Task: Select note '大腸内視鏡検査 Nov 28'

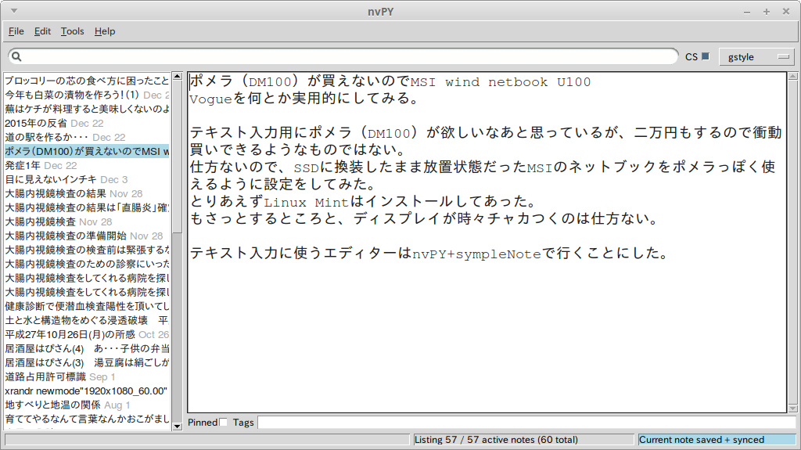Action: (87, 222)
